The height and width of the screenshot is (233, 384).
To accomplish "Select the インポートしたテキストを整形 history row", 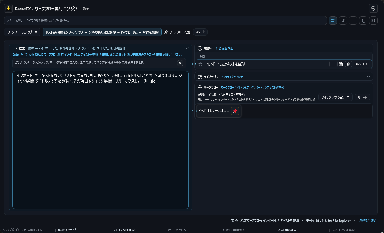I will (x=284, y=64).
